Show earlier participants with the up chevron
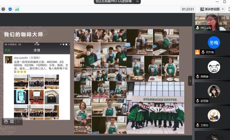The image size is (230, 140). (215, 17)
